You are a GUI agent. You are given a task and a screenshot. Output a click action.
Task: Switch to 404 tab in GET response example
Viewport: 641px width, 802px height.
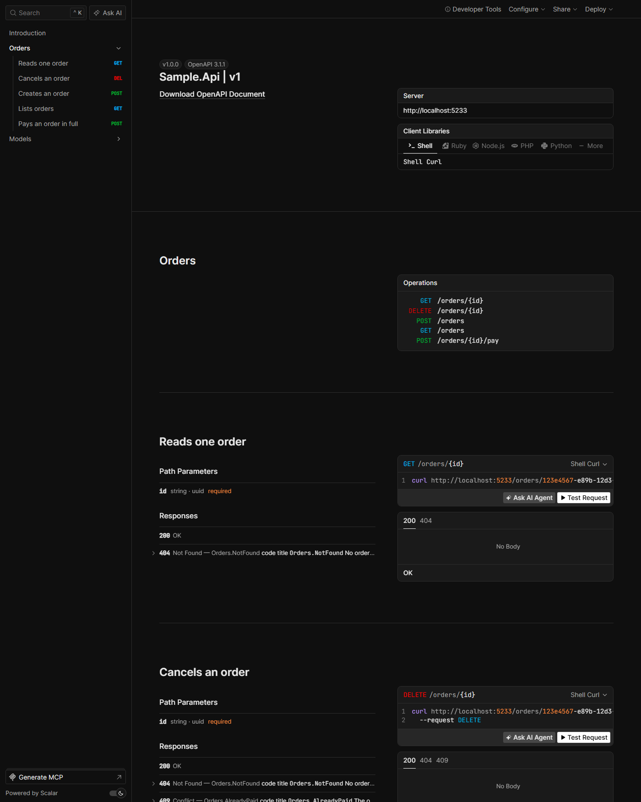click(426, 521)
